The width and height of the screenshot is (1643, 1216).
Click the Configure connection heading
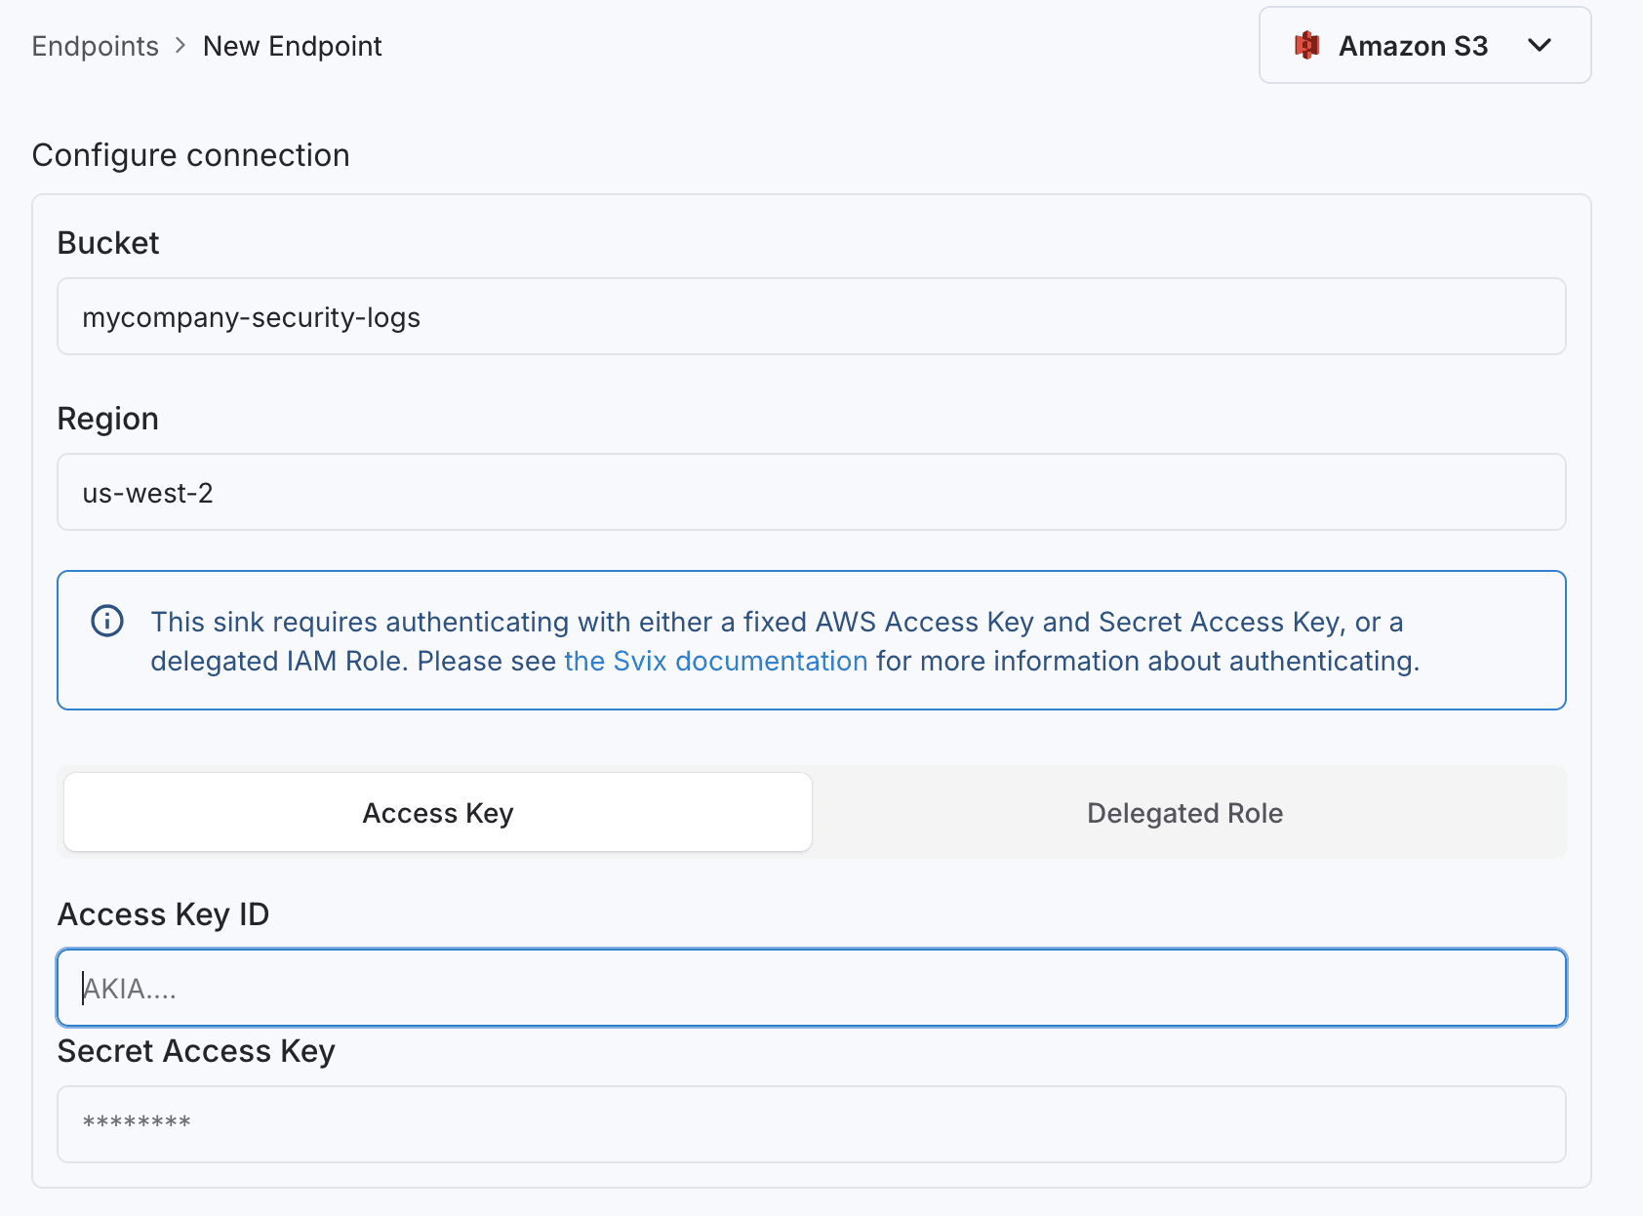(x=191, y=155)
